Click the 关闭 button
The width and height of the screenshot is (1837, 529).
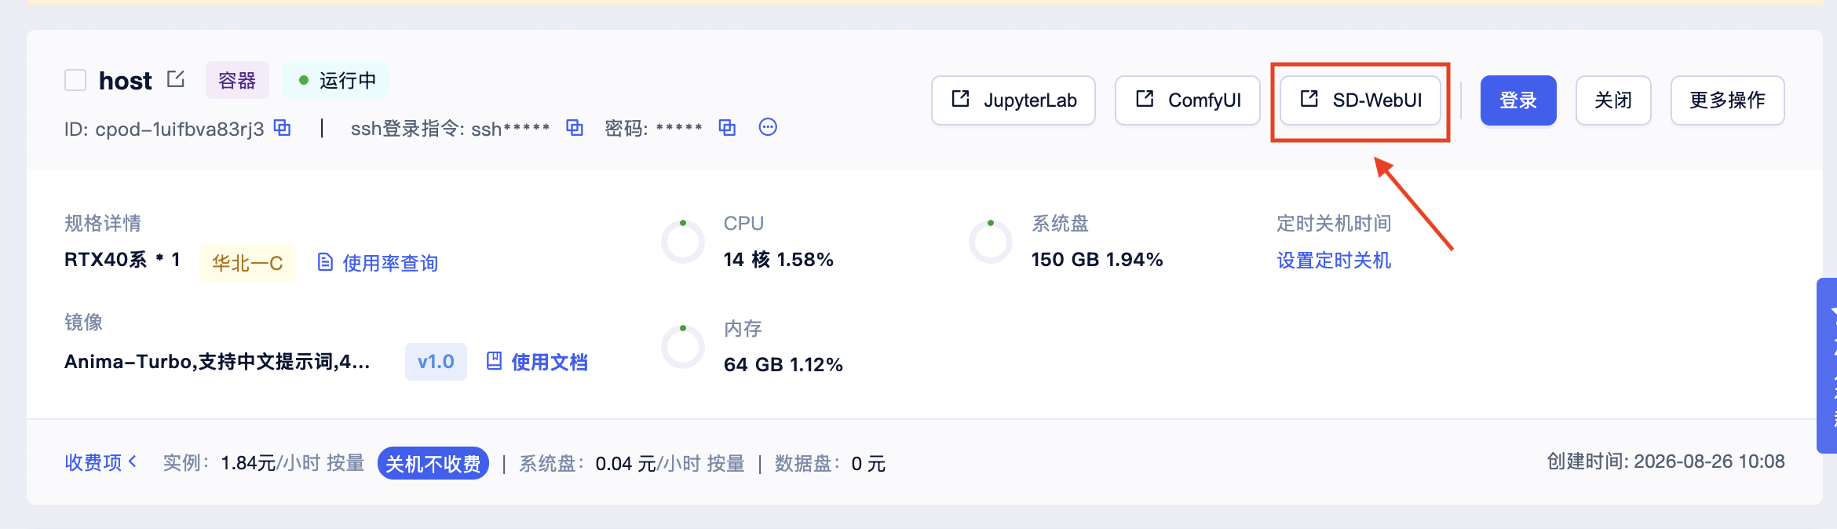pyautogui.click(x=1613, y=100)
